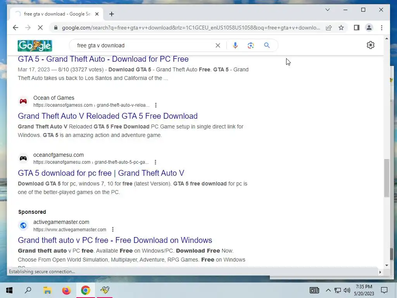Open 'Grand Theft Auto V Reloaded GTA 5 Free Download'
The height and width of the screenshot is (298, 397).
point(108,116)
